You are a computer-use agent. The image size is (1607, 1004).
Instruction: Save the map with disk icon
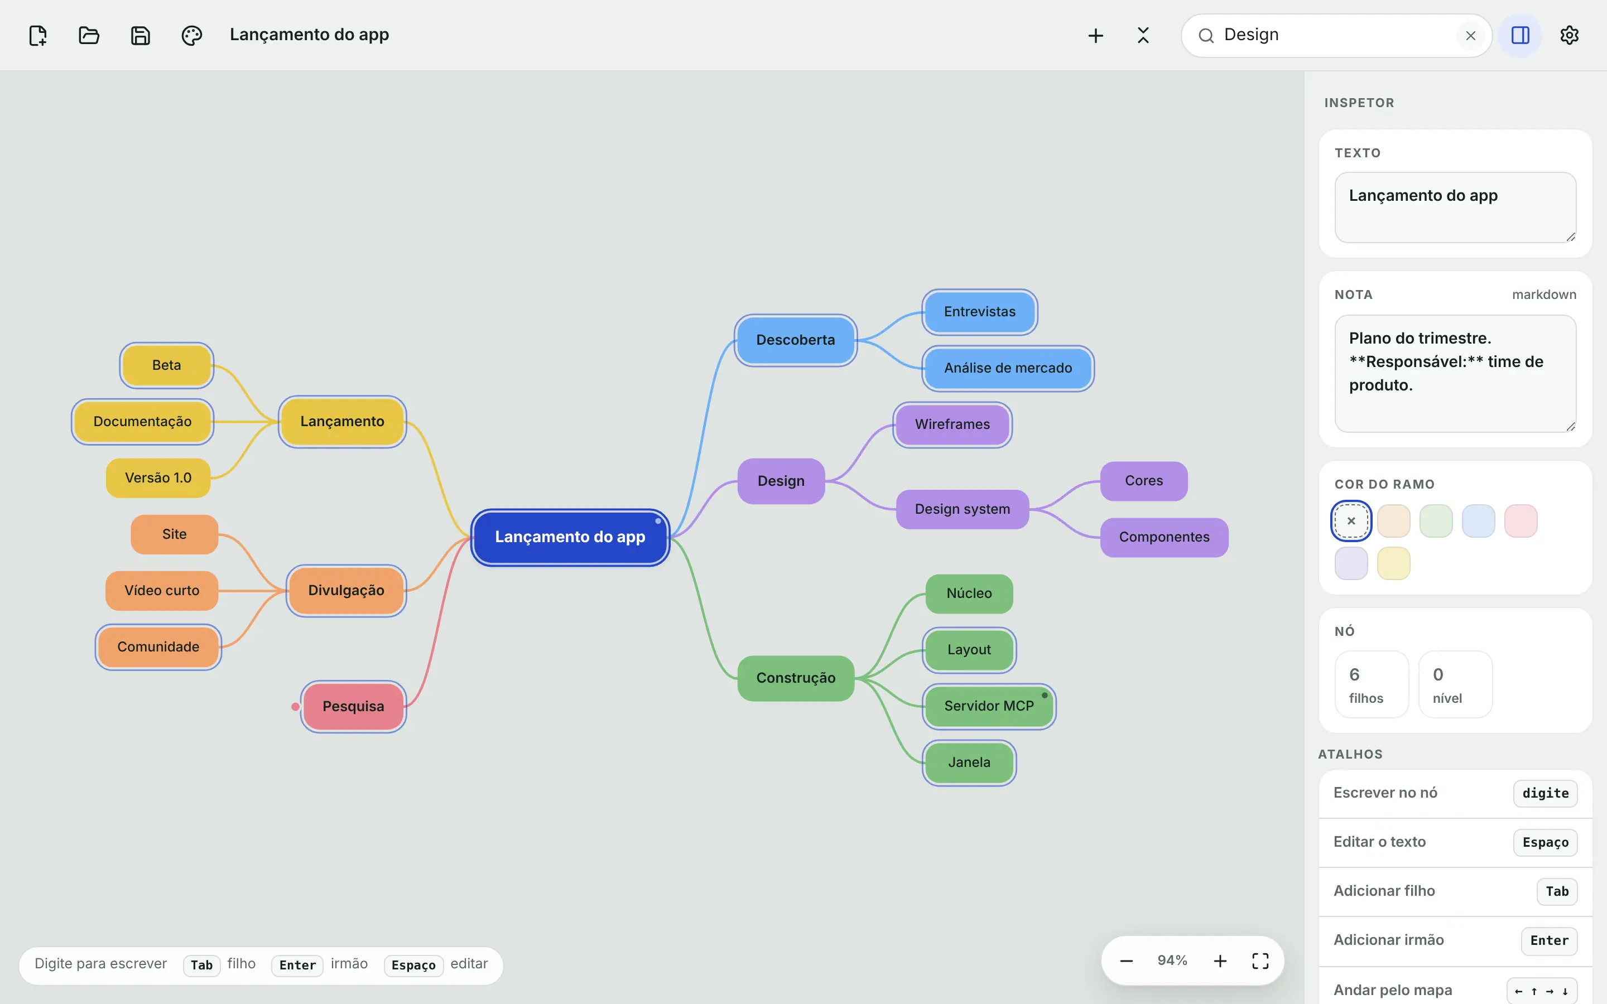140,35
